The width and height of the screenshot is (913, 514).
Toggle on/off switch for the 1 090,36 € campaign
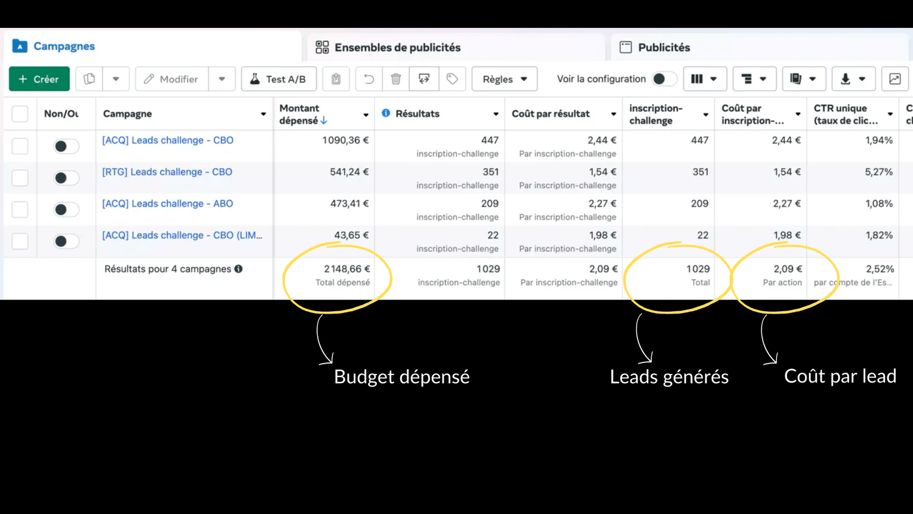coord(66,146)
